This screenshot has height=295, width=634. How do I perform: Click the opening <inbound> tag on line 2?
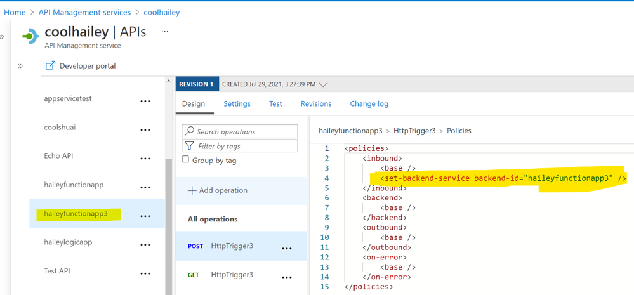click(382, 158)
